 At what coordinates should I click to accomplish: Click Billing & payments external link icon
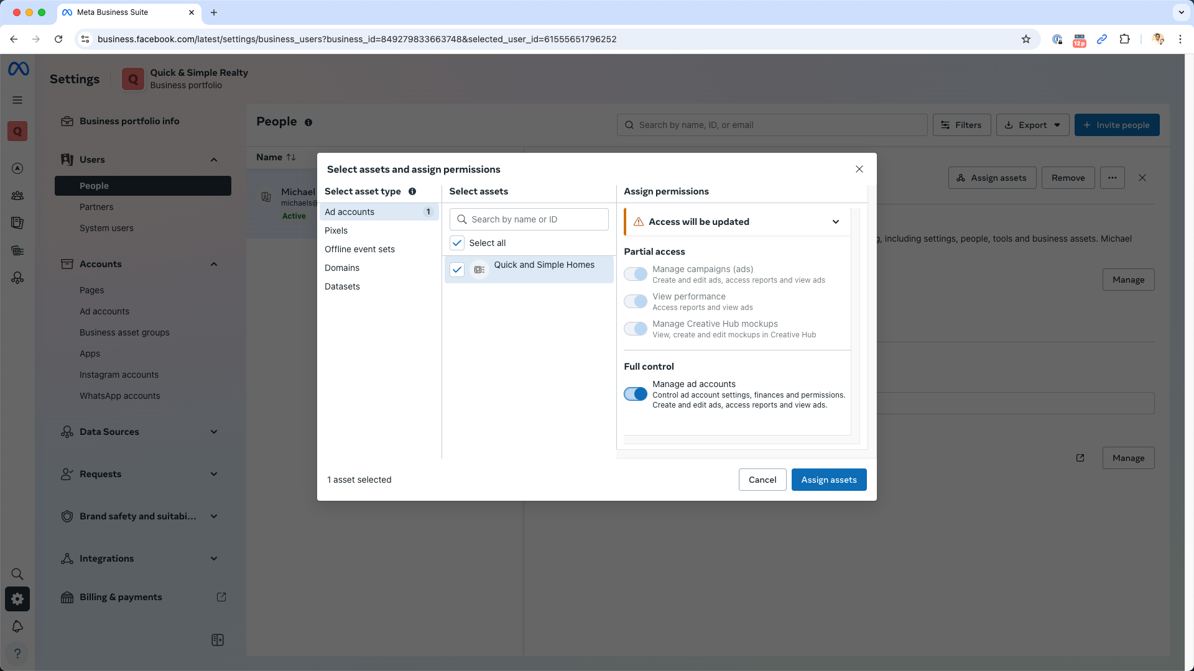(221, 597)
